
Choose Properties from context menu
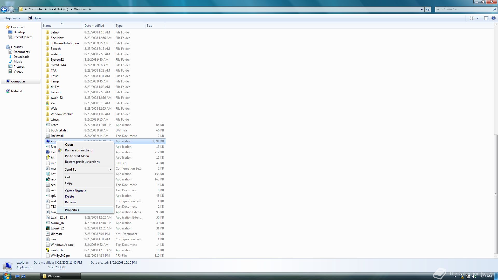[85, 210]
